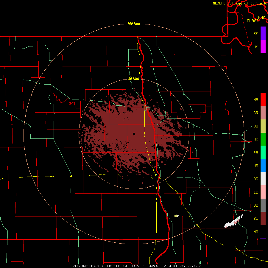This screenshot has width=268, height=268.
Task: Click the HR green legend swatch
Action: point(263,139)
